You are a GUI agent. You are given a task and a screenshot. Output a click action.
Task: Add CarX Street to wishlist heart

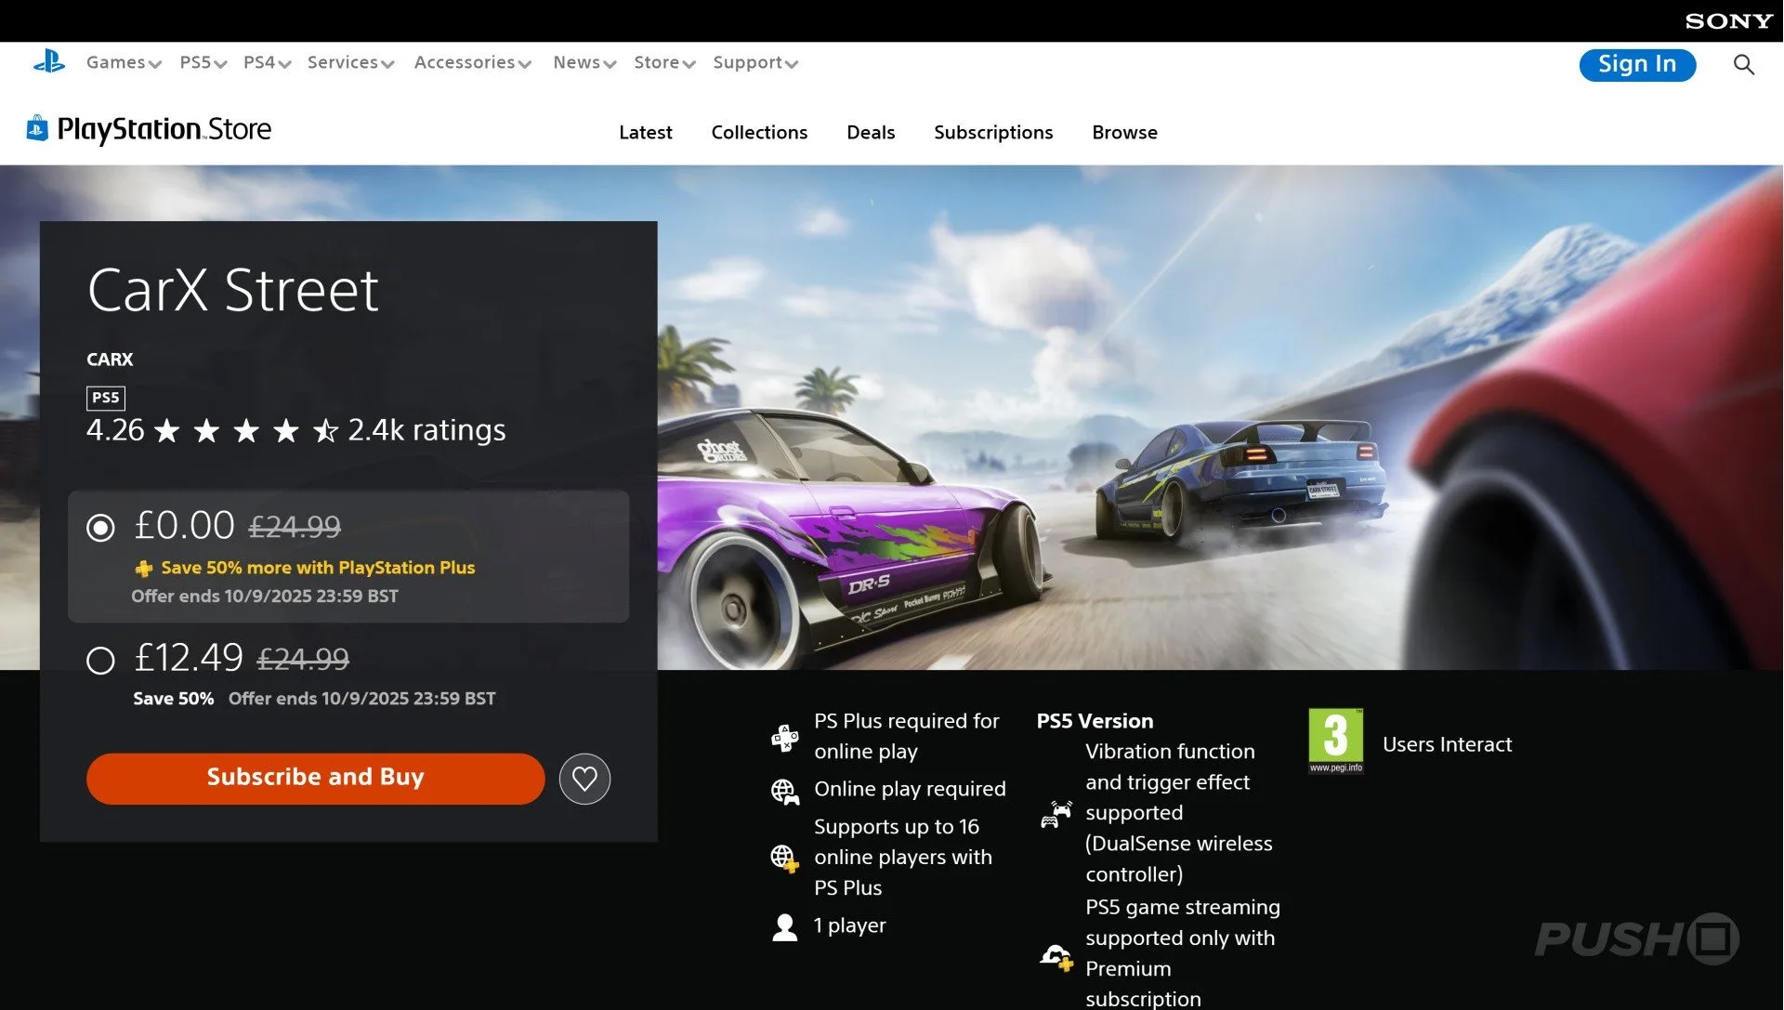(584, 779)
